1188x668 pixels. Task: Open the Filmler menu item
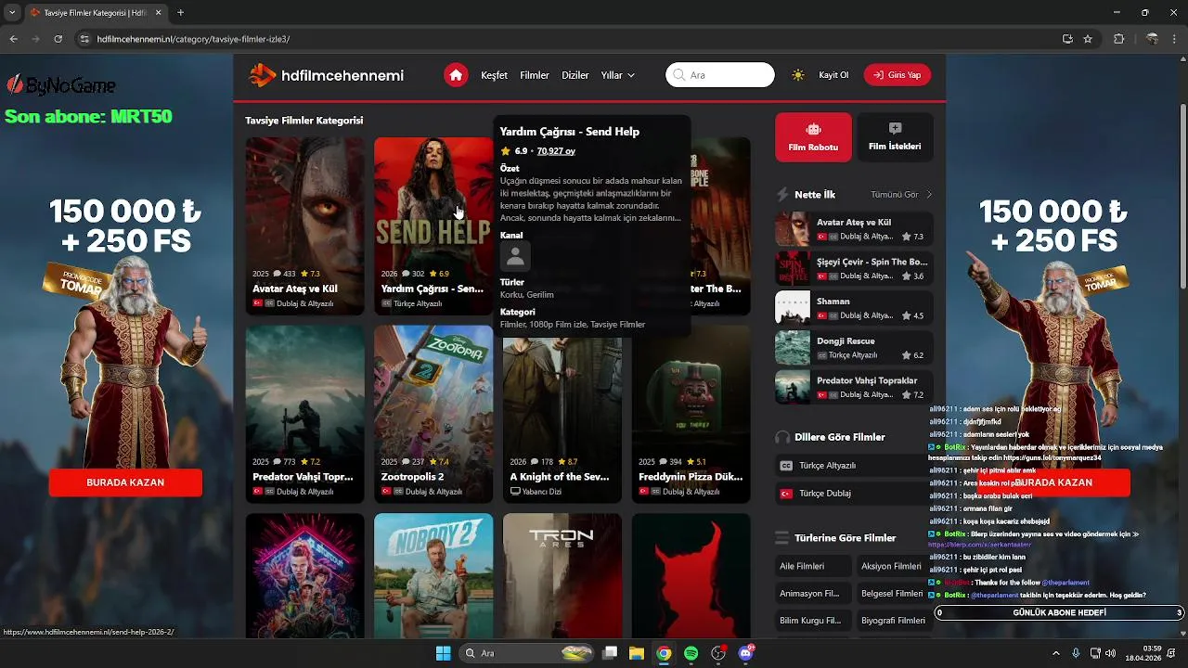[535, 75]
